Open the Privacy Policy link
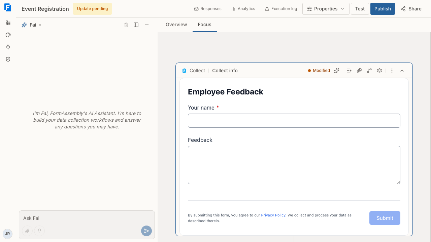The height and width of the screenshot is (242, 431). (x=273, y=215)
